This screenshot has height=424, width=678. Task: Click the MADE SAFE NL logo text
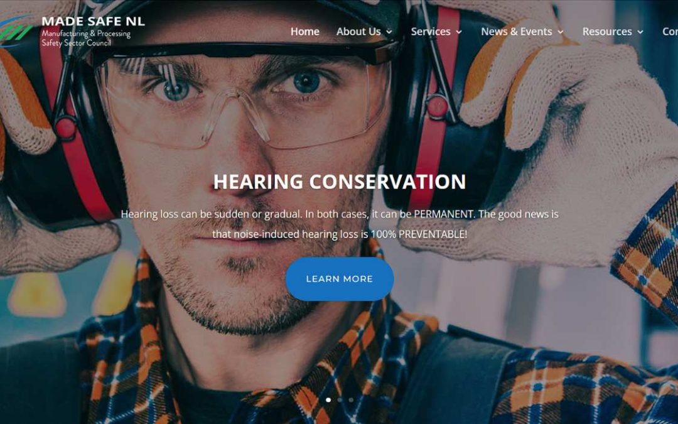[93, 21]
